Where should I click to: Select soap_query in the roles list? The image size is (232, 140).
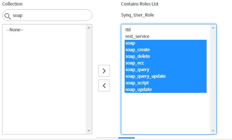[165, 70]
